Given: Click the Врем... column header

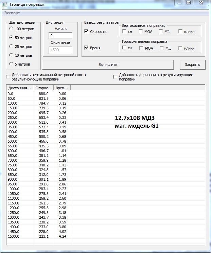Looking at the screenshot, I should tap(62, 88).
